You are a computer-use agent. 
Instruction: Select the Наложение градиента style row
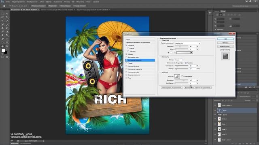[x=140, y=69]
